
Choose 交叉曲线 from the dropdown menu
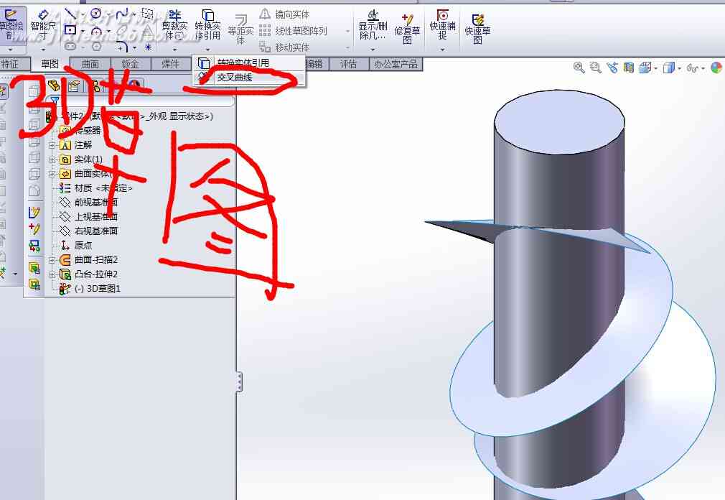tap(249, 78)
